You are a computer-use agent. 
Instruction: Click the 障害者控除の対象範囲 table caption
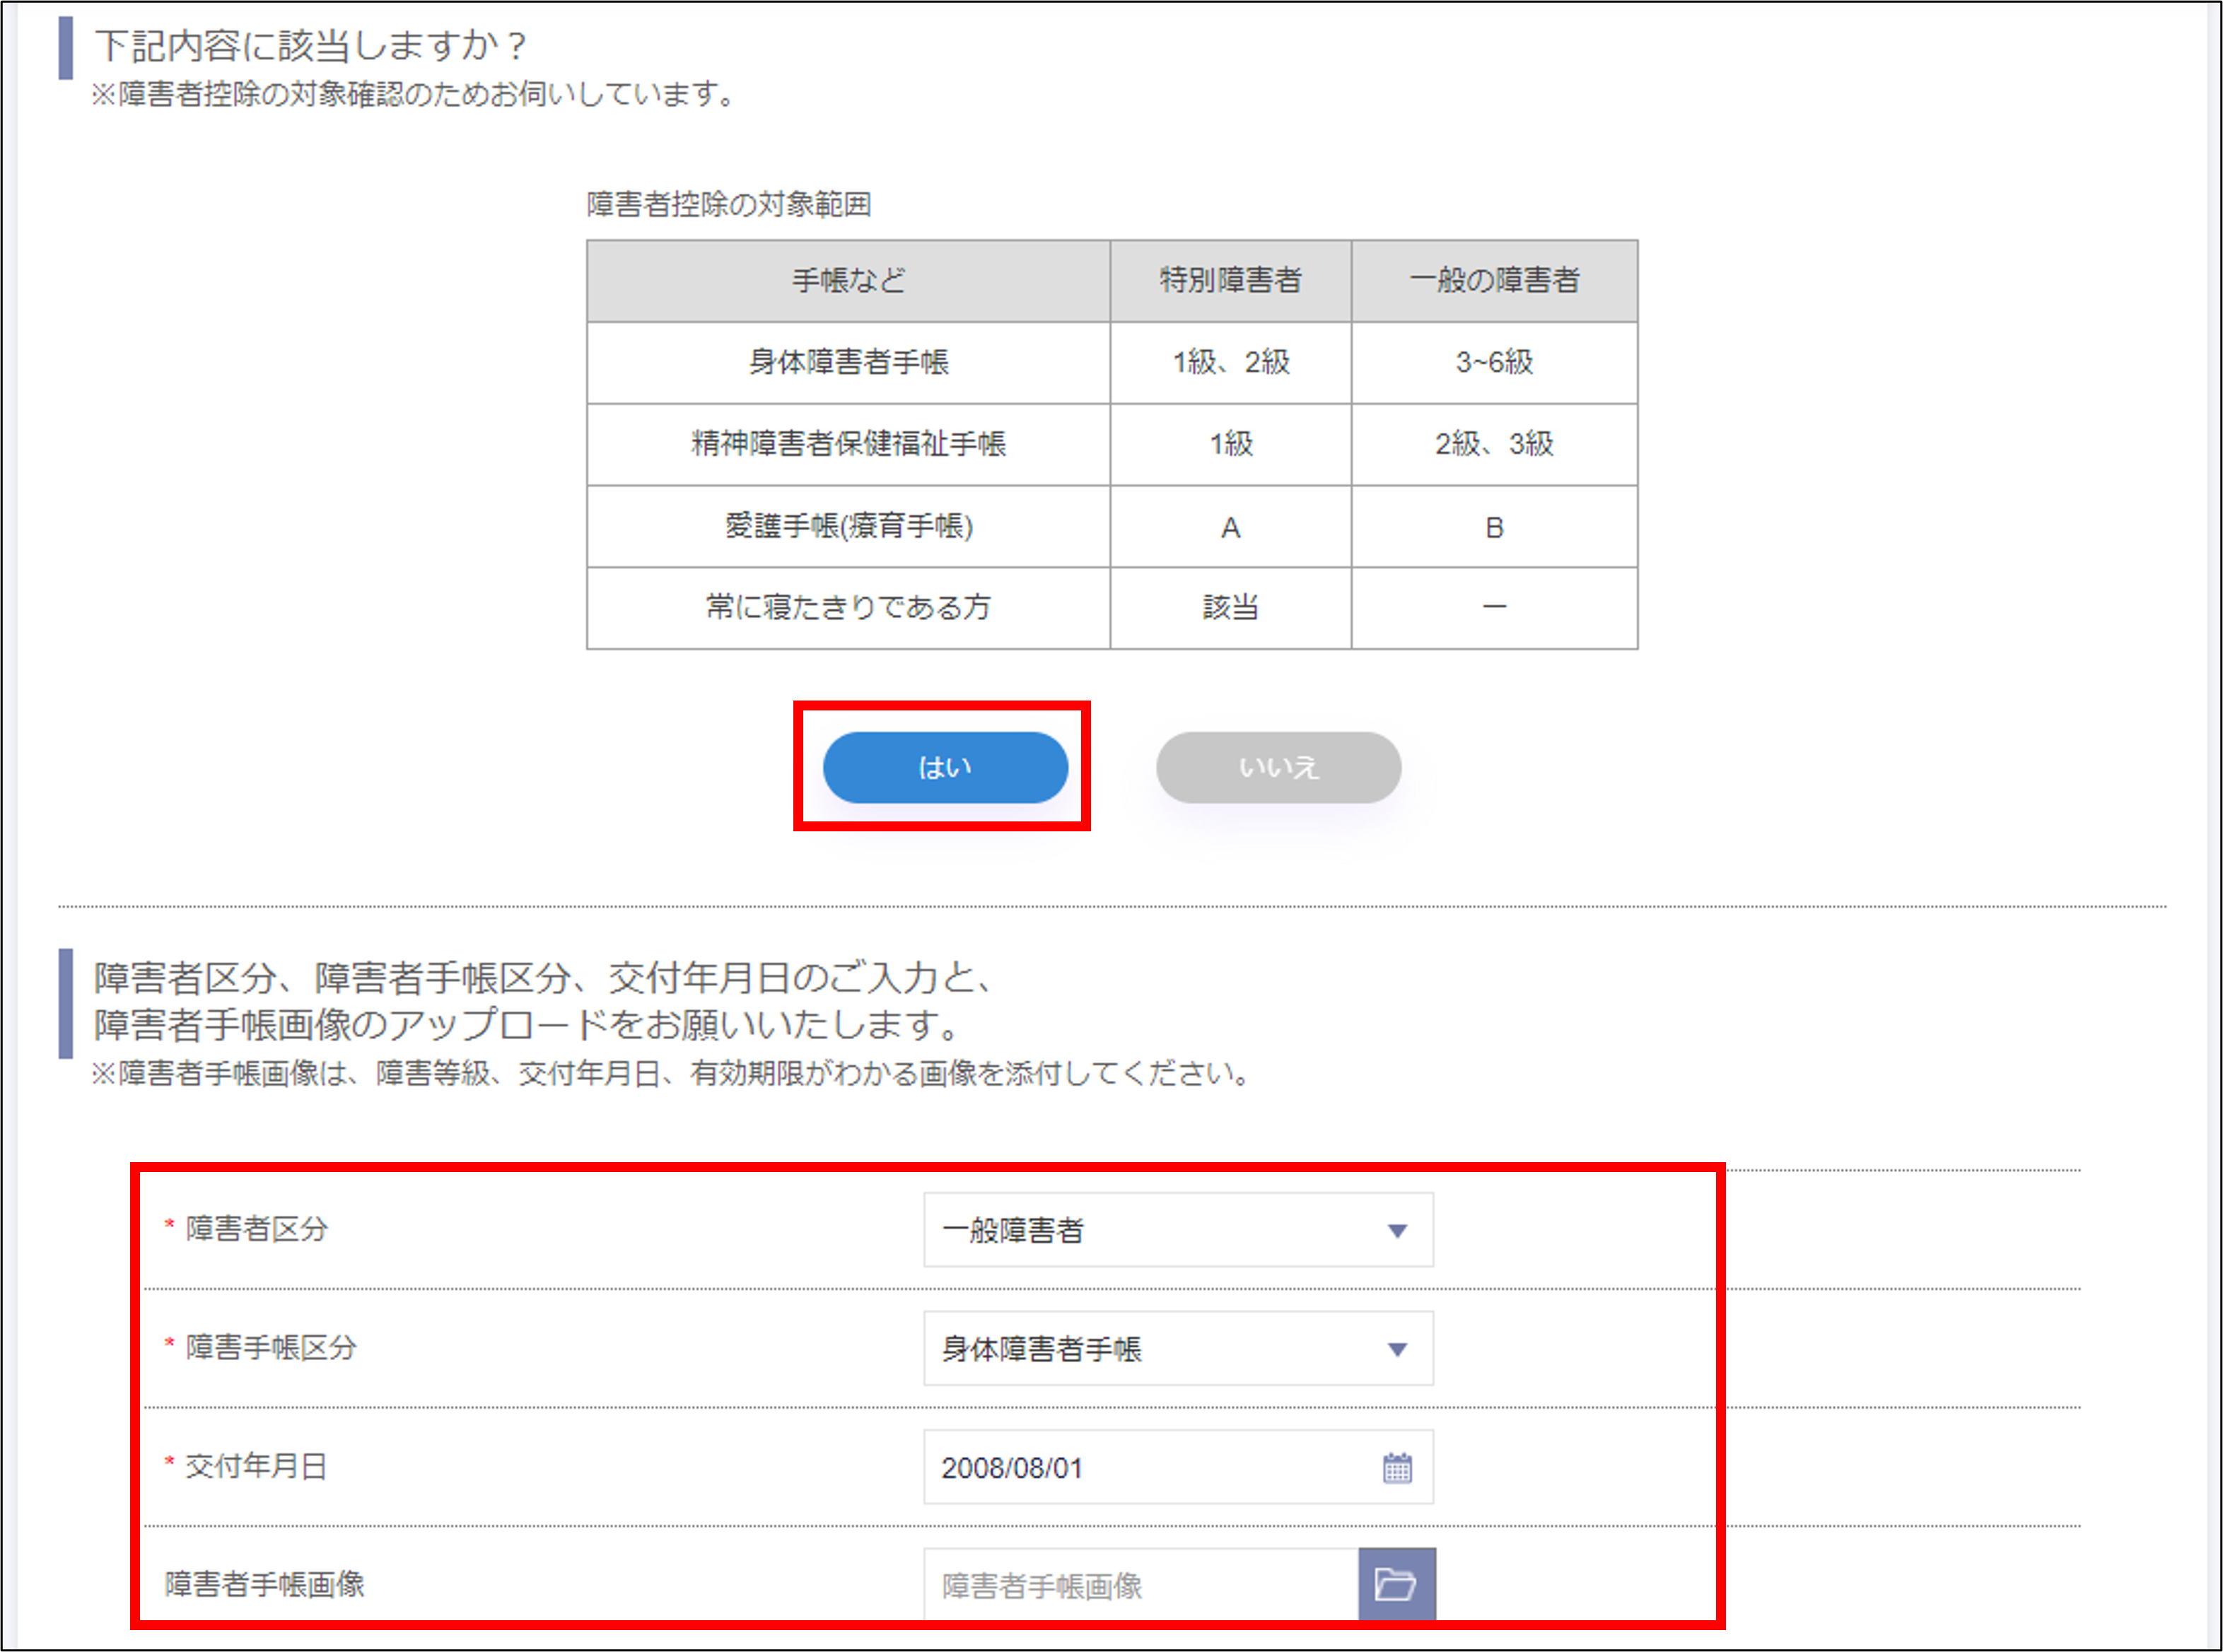[x=728, y=204]
